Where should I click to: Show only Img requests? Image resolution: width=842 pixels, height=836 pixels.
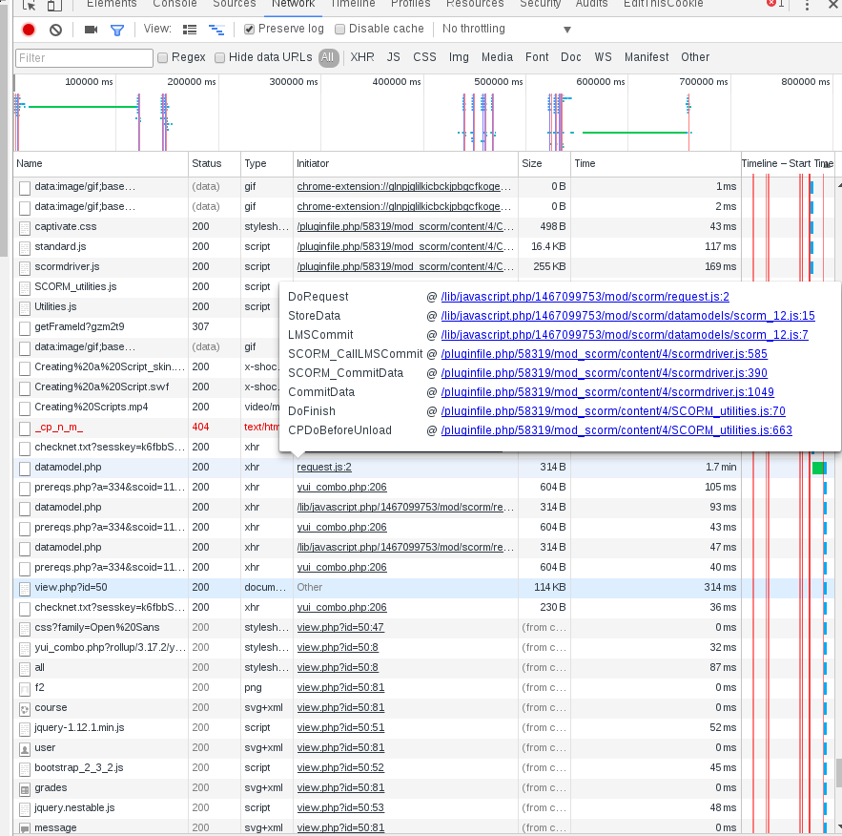coord(459,57)
